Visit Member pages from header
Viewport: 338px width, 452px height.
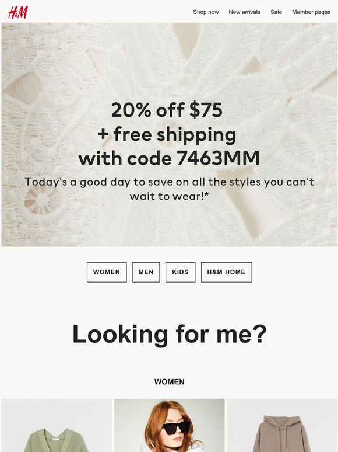[x=311, y=12]
